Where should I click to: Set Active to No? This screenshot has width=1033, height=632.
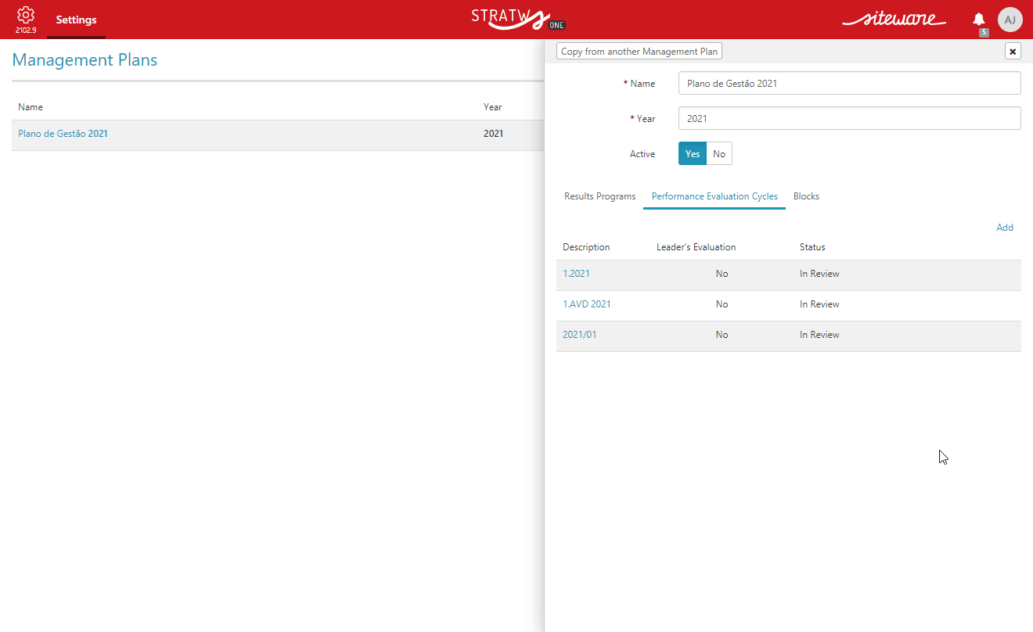pos(719,154)
